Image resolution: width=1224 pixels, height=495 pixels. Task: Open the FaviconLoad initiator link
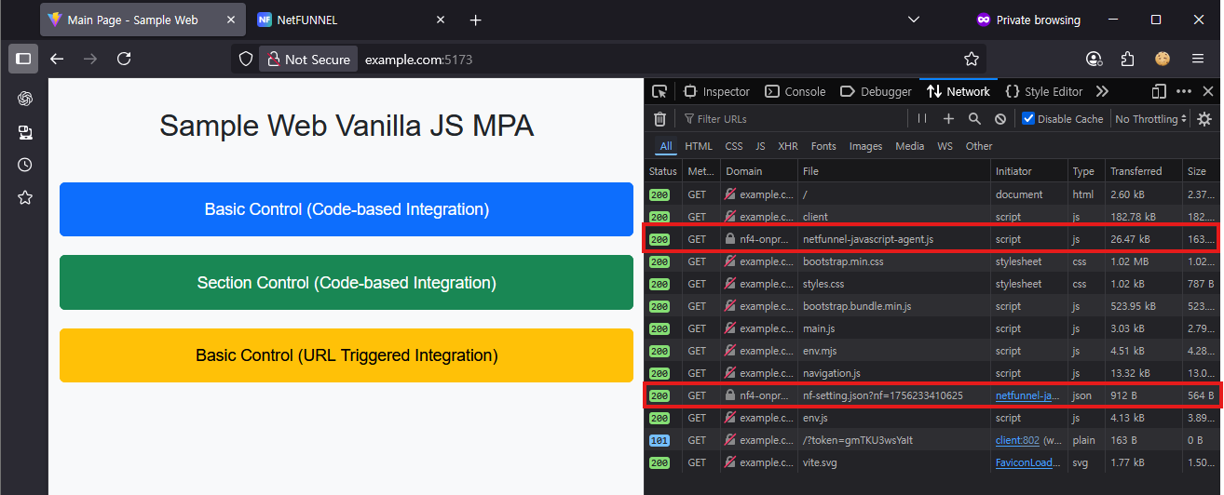pos(1028,462)
